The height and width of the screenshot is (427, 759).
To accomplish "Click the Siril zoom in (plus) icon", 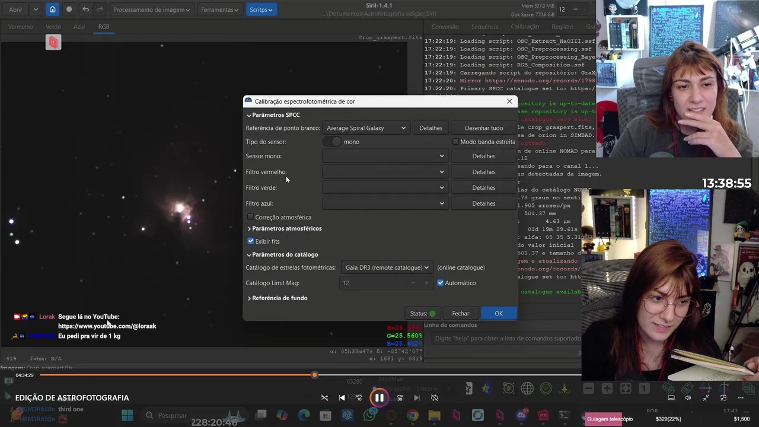I will 607,388.
